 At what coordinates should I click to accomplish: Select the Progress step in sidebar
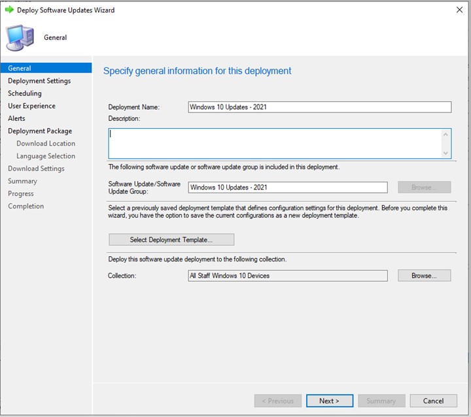coord(21,194)
